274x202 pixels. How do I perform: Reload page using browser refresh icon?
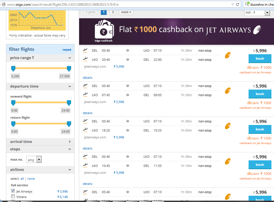tap(237, 4)
